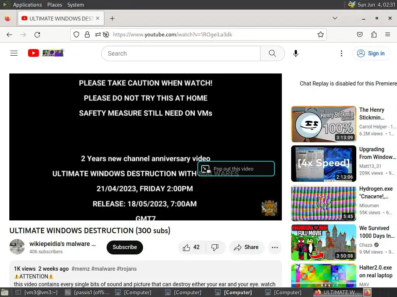Image resolution: width=397 pixels, height=297 pixels.
Task: Open the 4x Speed Upgrading Windows thumbnail
Action: coord(324,164)
